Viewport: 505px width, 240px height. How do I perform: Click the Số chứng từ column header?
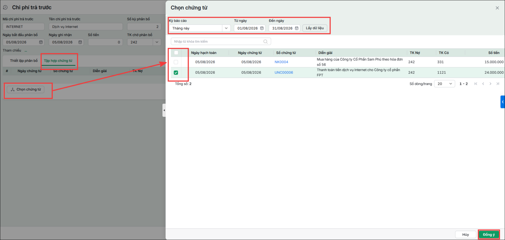(x=286, y=53)
